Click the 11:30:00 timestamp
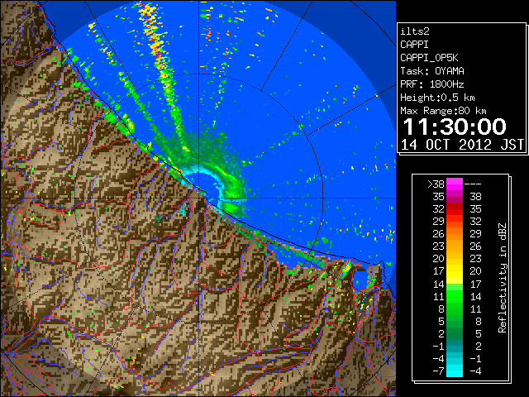529x397 pixels. point(455,127)
